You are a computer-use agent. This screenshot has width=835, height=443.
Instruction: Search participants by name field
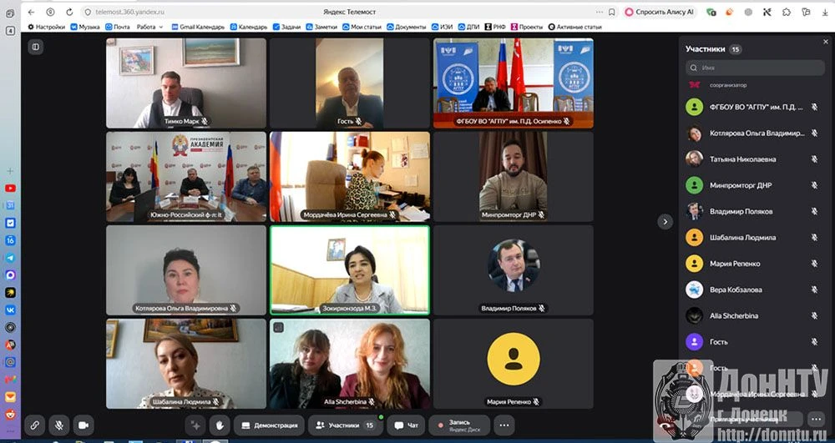tap(755, 68)
